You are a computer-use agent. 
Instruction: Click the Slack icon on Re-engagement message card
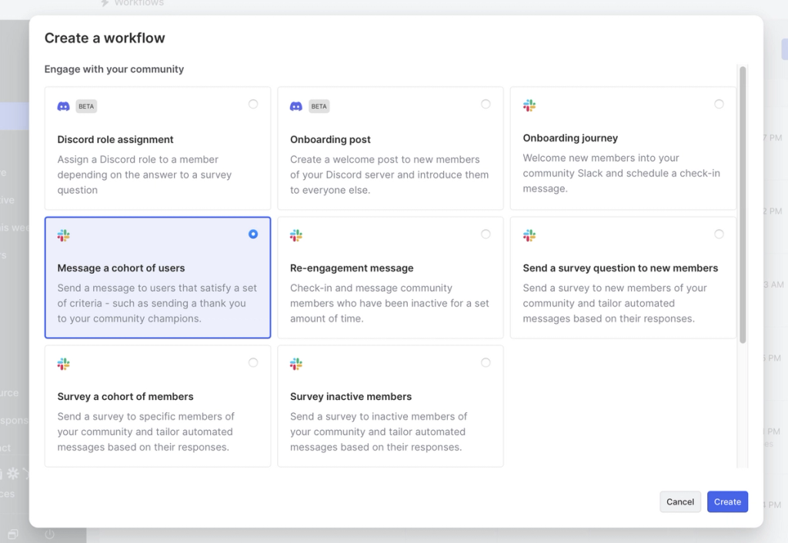(296, 235)
